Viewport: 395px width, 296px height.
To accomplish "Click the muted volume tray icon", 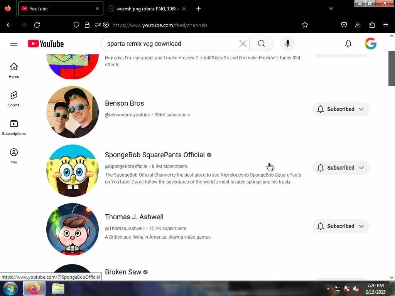I will point(356,289).
